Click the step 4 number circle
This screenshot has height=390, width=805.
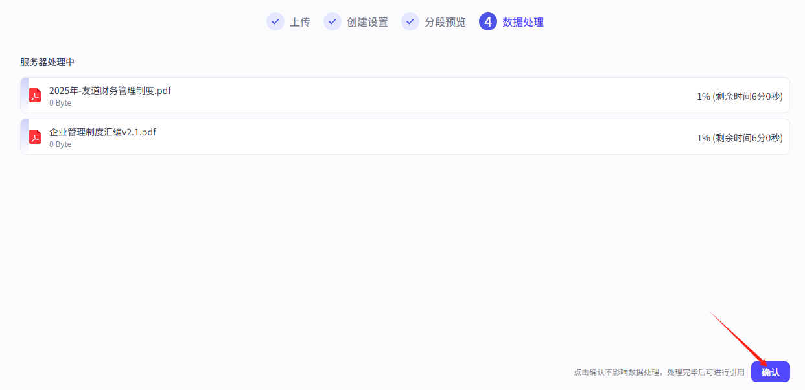click(x=488, y=21)
